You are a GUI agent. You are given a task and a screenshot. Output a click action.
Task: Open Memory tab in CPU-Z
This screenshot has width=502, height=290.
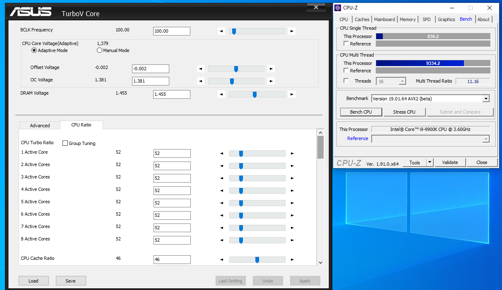point(408,19)
